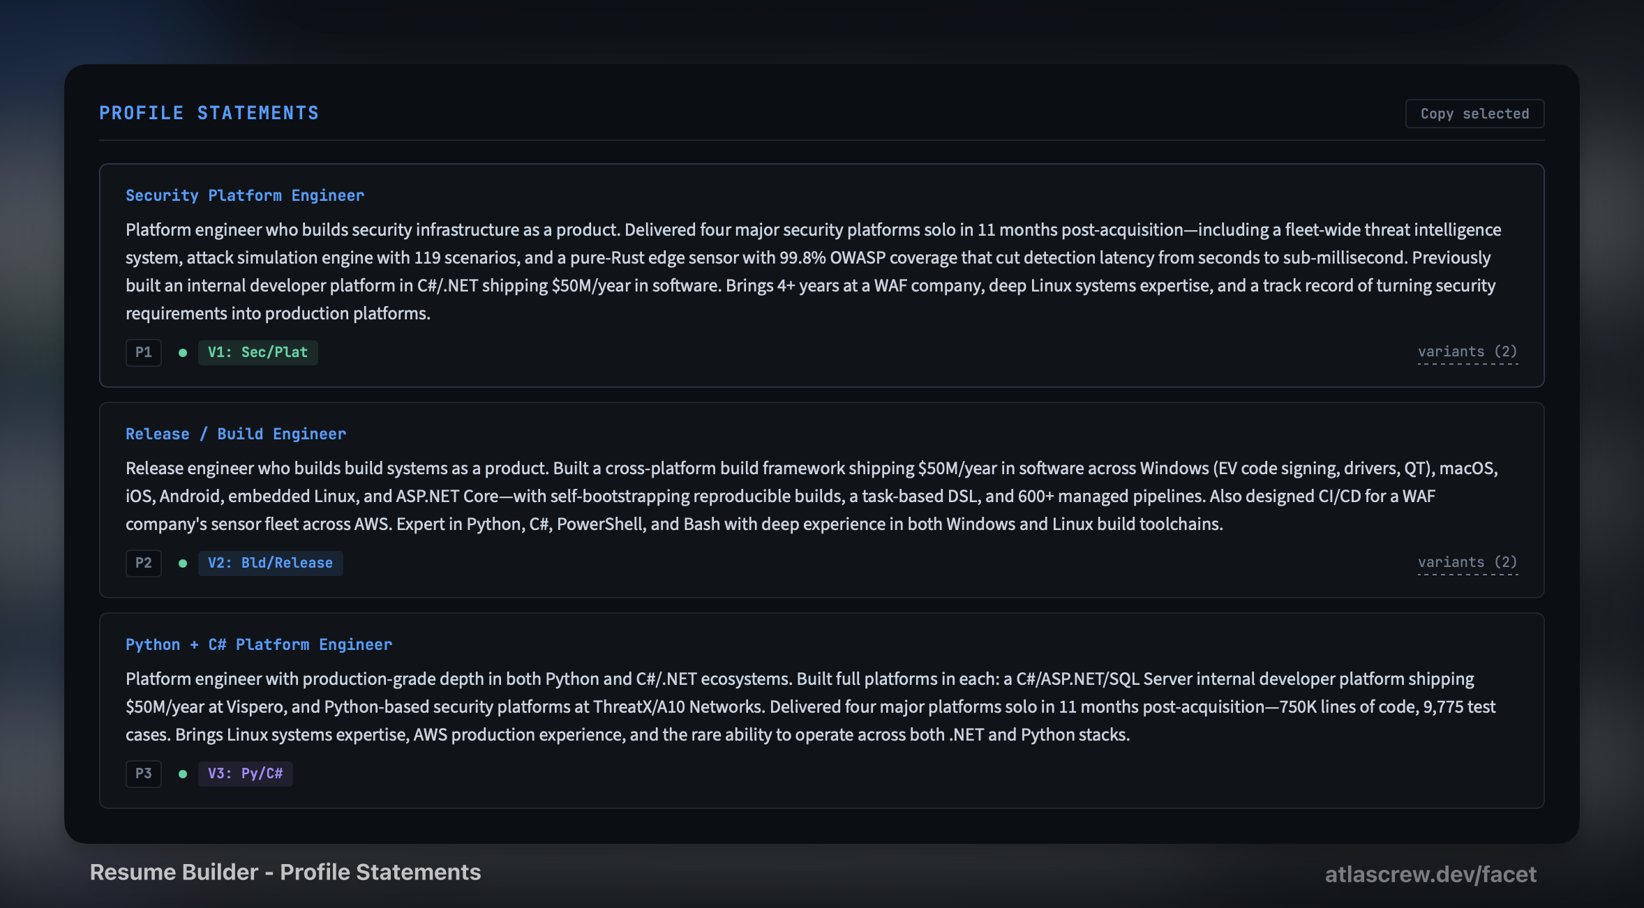Toggle the green status dot beside P3

coord(183,774)
